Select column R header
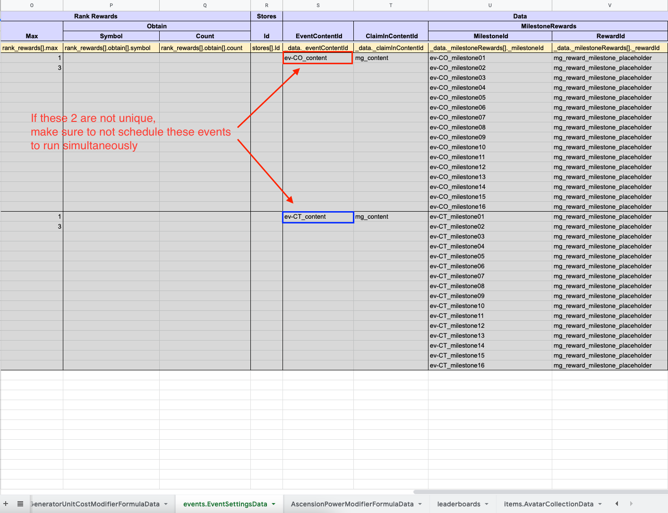This screenshot has height=513, width=668. [x=266, y=5]
